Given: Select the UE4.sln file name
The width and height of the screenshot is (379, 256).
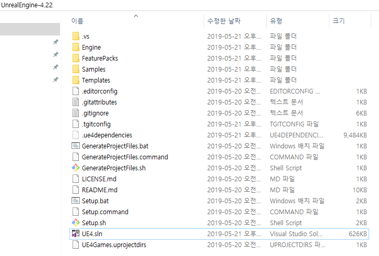Looking at the screenshot, I should tap(92, 234).
